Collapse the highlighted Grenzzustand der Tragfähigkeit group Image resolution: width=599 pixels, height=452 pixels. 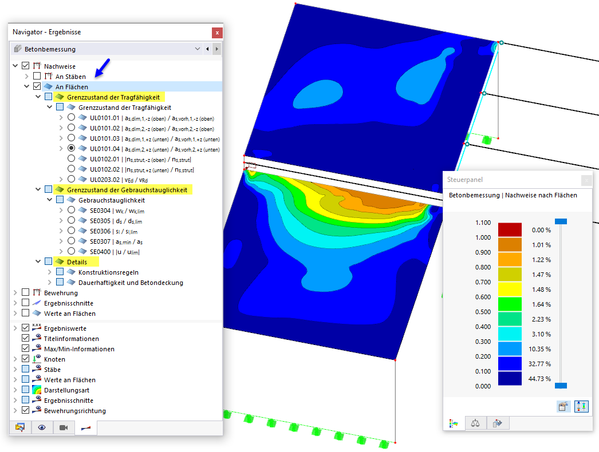tap(38, 97)
